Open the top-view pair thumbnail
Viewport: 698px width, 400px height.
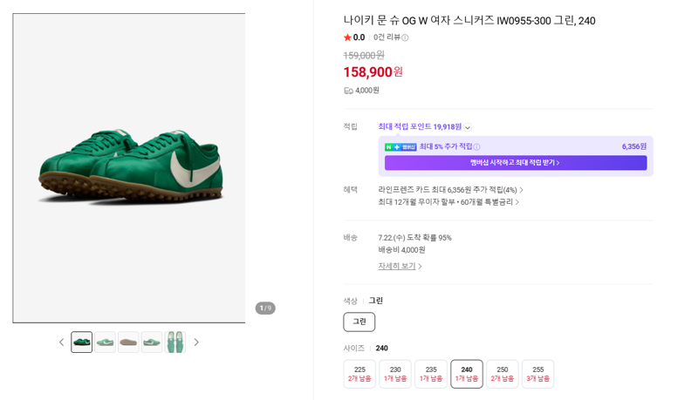click(175, 342)
